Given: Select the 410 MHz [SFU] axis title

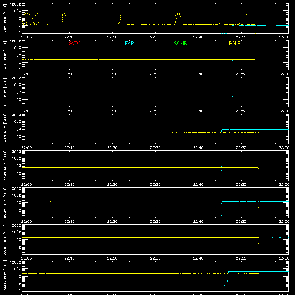Looking at the screenshot, I should click(x=5, y=55).
